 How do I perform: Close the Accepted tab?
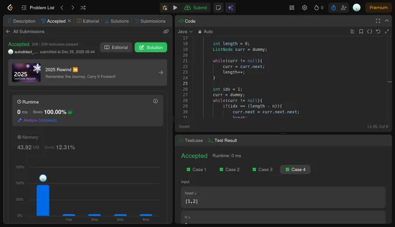(x=69, y=21)
